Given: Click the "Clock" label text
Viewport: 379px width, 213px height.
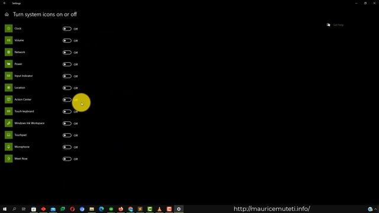Looking at the screenshot, I should [18, 28].
